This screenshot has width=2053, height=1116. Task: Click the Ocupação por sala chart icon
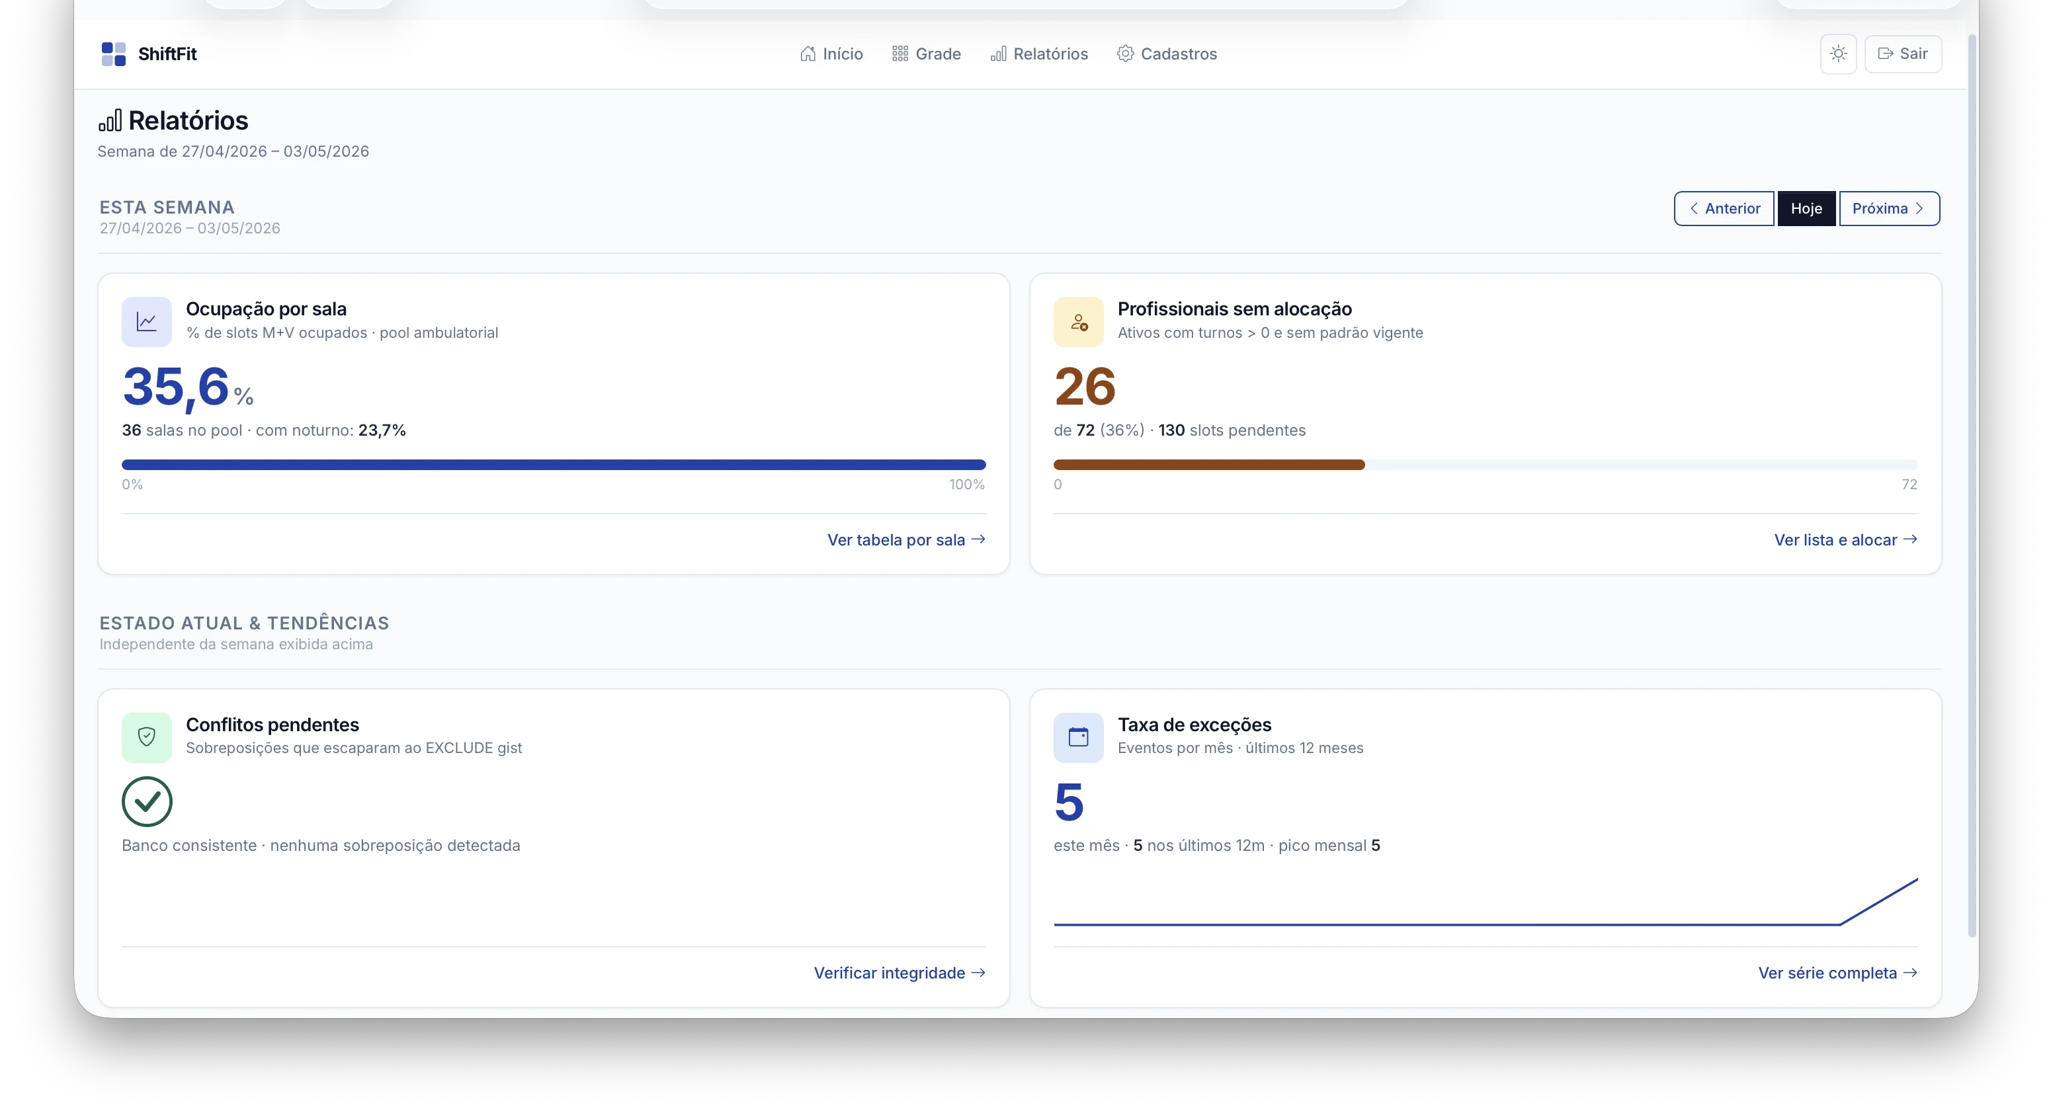147,322
